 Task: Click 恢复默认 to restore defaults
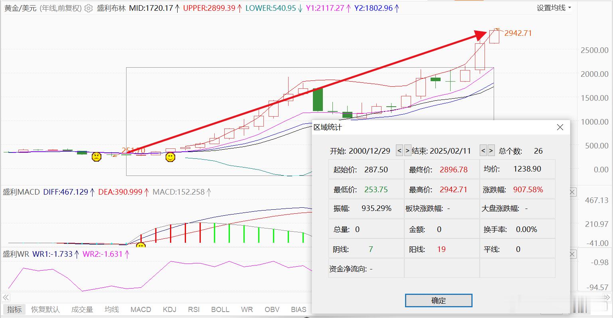[45, 310]
